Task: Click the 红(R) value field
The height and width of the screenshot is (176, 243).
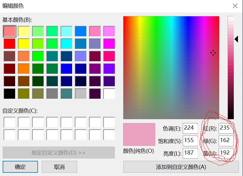Action: pos(226,128)
